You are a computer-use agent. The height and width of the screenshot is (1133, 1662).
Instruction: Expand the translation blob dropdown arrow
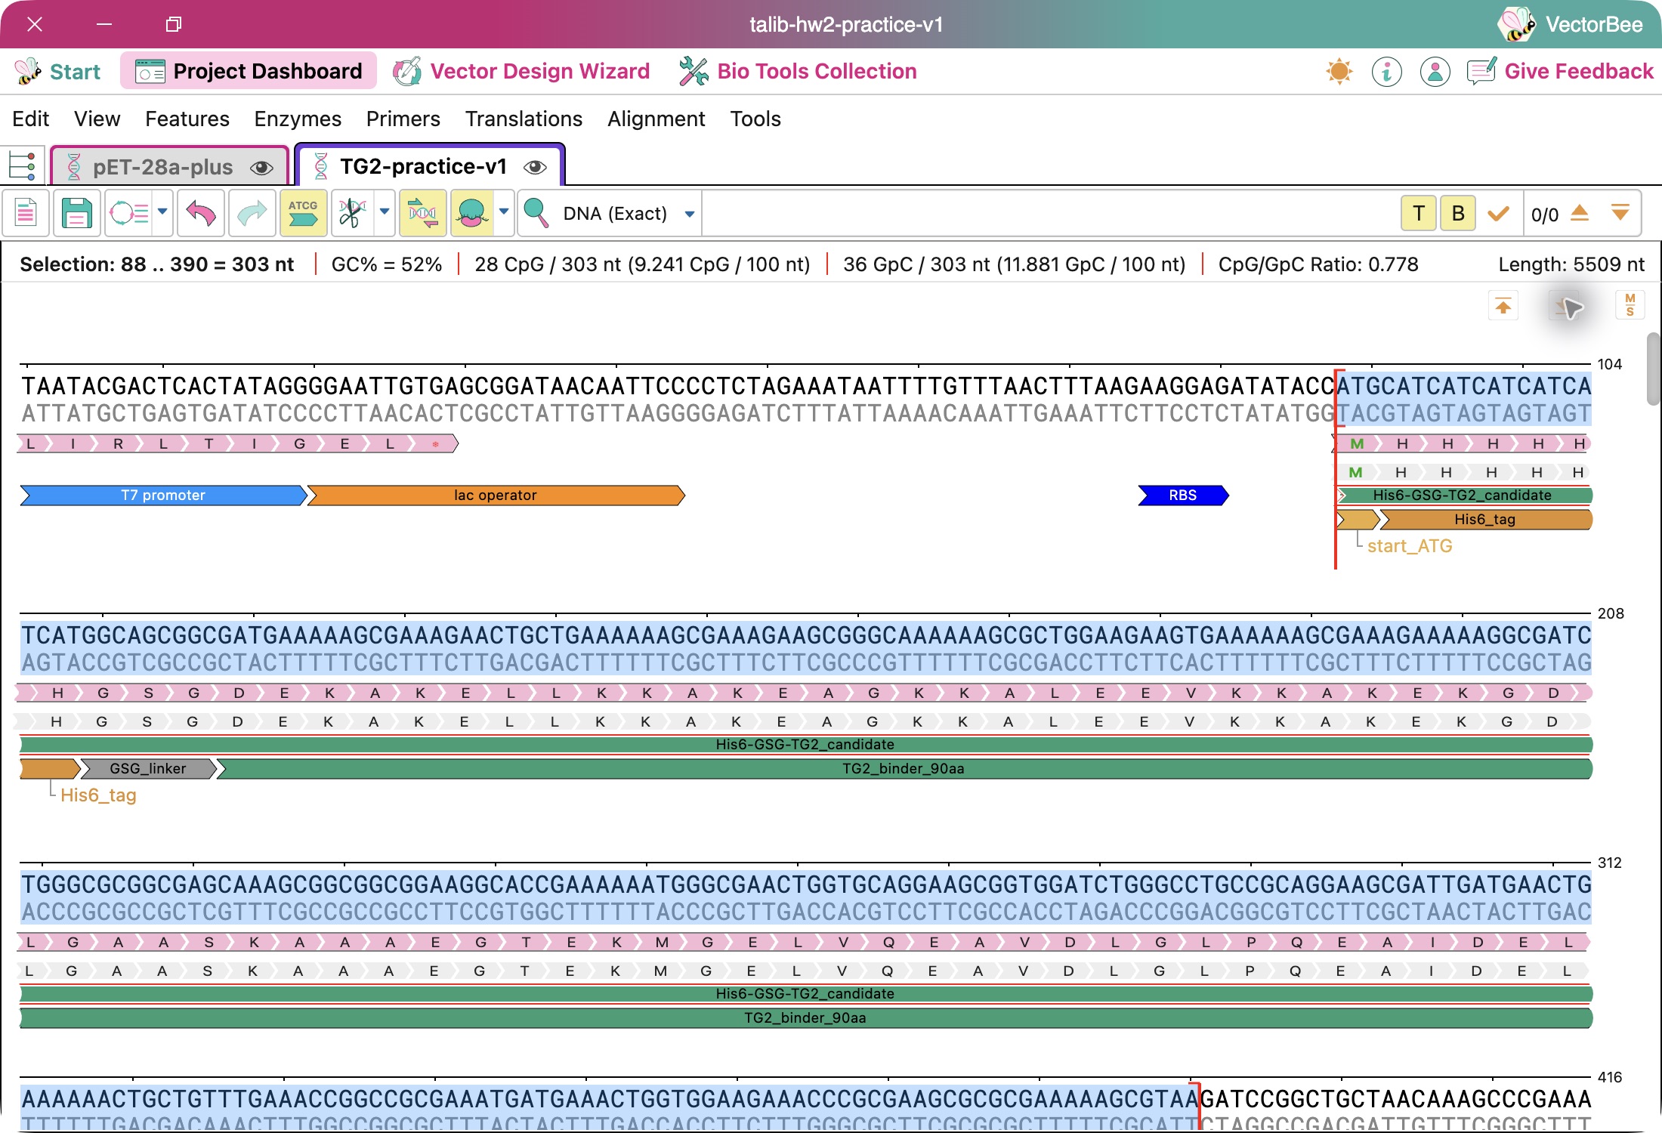504,212
